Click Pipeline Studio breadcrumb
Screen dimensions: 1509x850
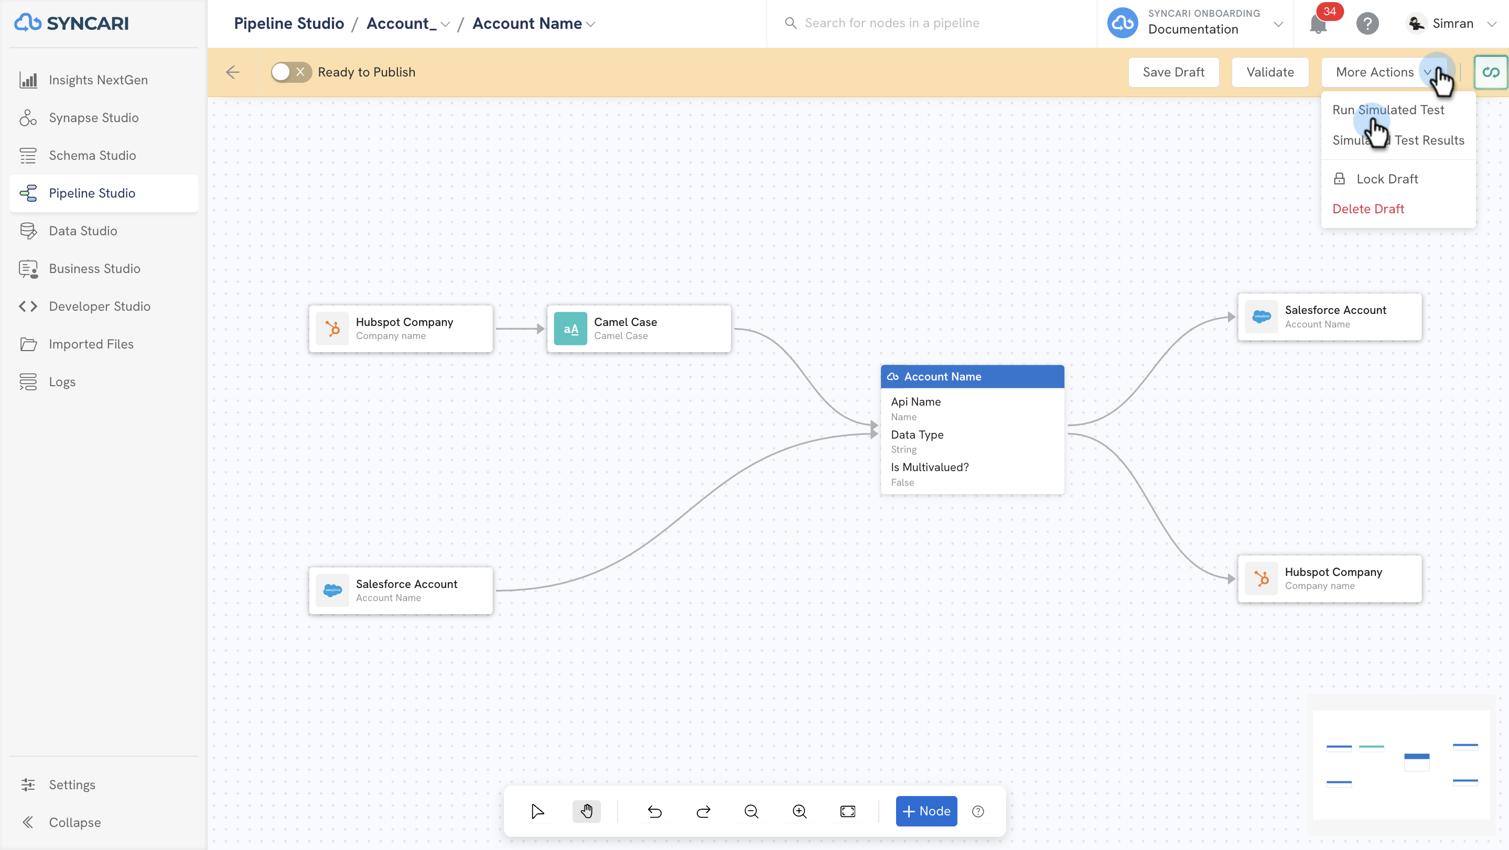pyautogui.click(x=289, y=24)
